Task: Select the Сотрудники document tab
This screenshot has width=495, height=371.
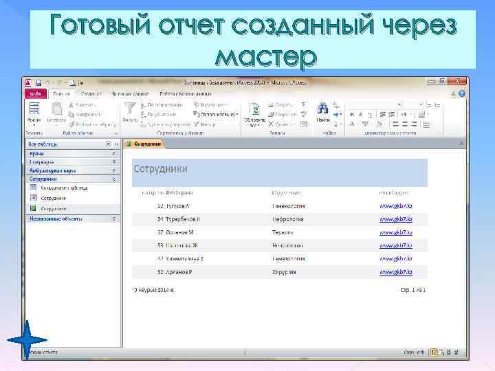Action: pyautogui.click(x=144, y=144)
